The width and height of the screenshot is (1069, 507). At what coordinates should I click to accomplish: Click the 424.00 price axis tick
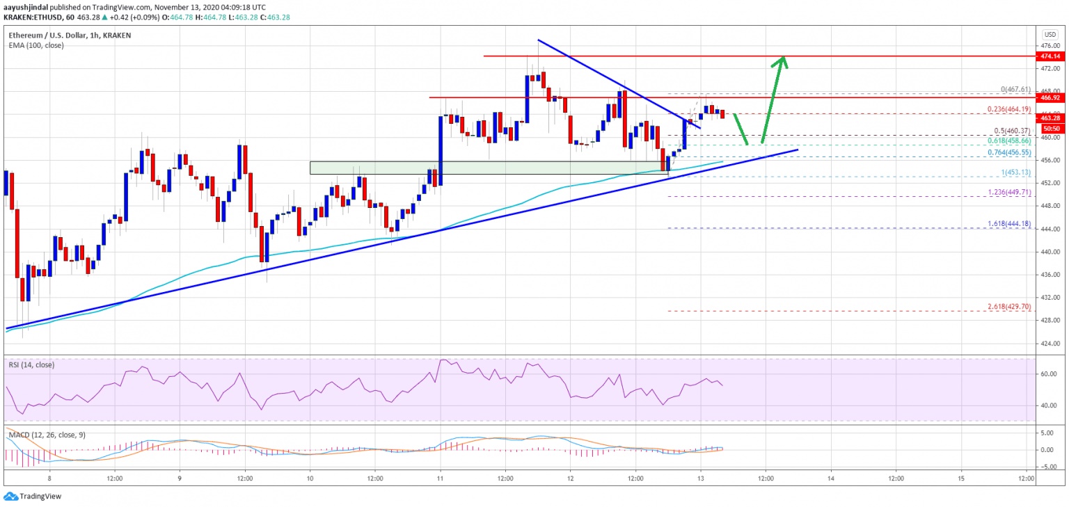[1050, 343]
